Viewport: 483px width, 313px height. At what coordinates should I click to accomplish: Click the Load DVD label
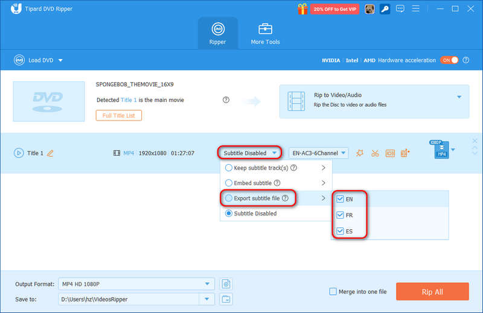tap(41, 60)
